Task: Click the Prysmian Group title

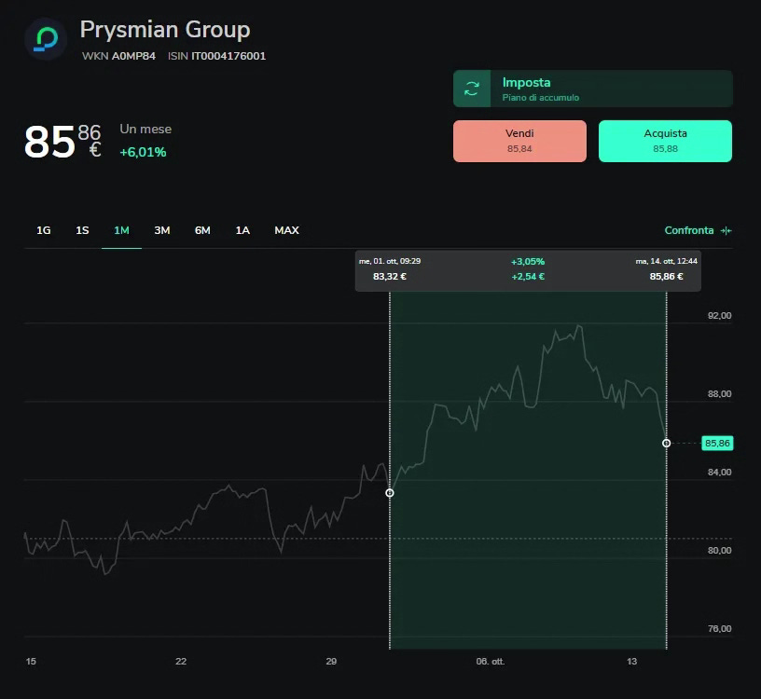Action: click(x=165, y=30)
